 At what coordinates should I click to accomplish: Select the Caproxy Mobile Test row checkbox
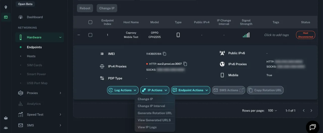coord(90,35)
